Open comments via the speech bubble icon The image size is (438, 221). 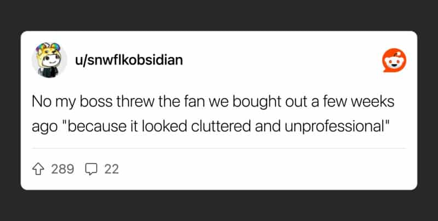pyautogui.click(x=91, y=170)
